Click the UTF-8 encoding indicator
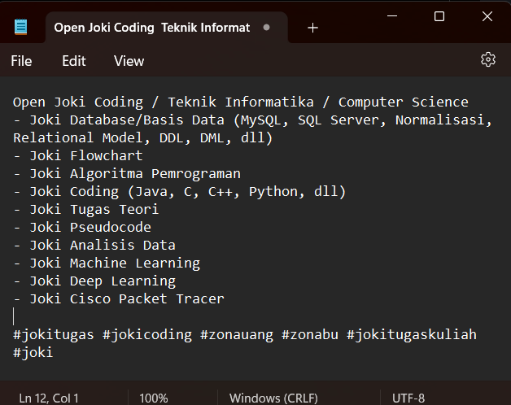Viewport: 511px width, 405px height. 408,398
